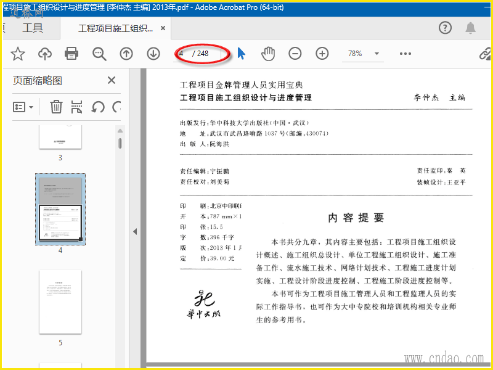Open the find text magnifier tool
Image resolution: width=493 pixels, height=370 pixels.
[x=99, y=54]
